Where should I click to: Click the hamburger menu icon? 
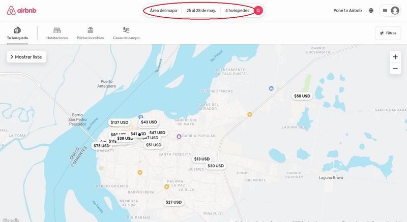tap(385, 11)
